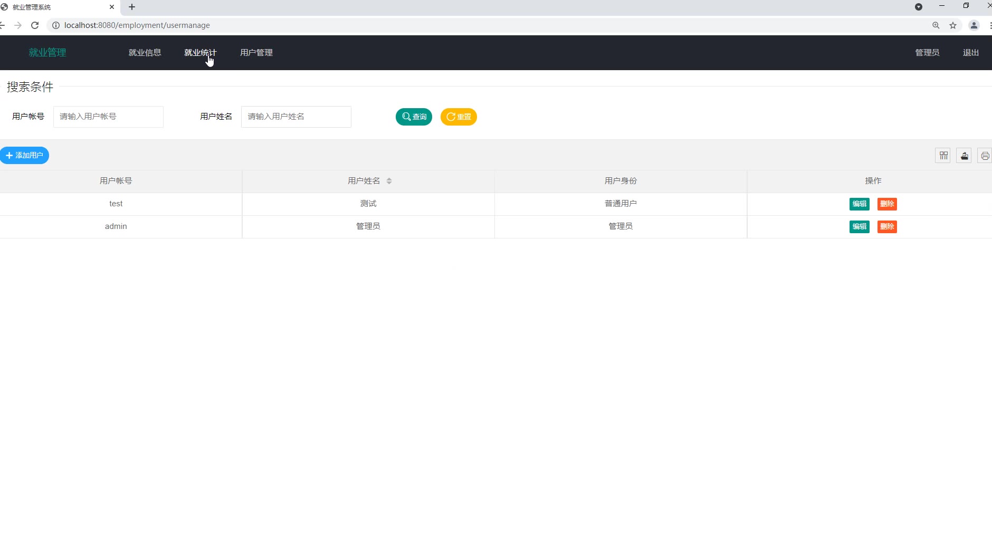
Task: Click 退出 to log out
Action: tap(971, 53)
